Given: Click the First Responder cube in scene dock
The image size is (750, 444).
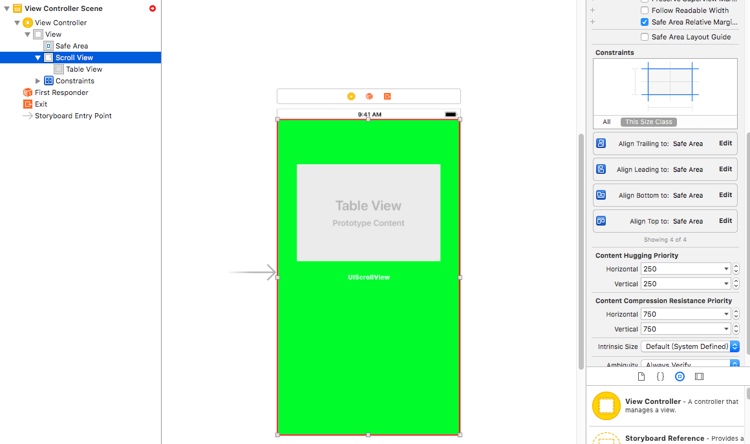Looking at the screenshot, I should [369, 96].
